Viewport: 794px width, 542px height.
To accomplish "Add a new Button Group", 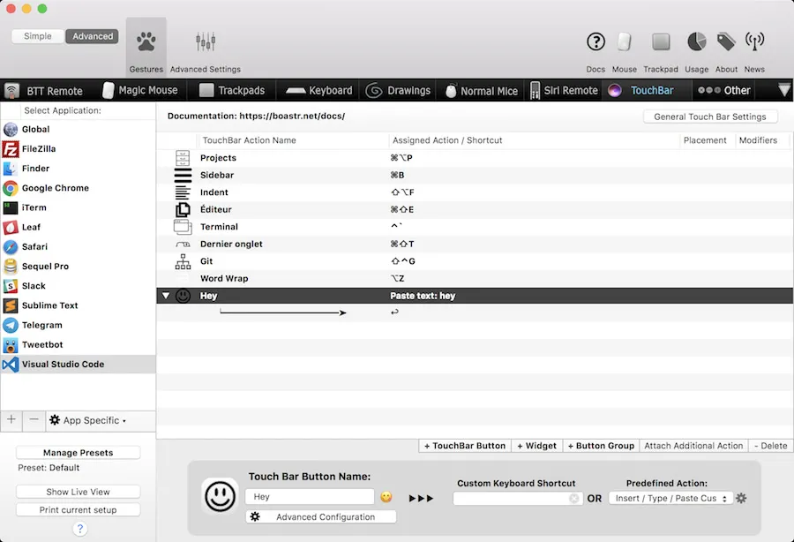I will point(601,446).
